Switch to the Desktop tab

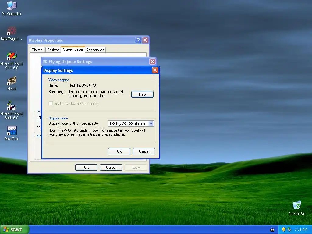click(53, 50)
